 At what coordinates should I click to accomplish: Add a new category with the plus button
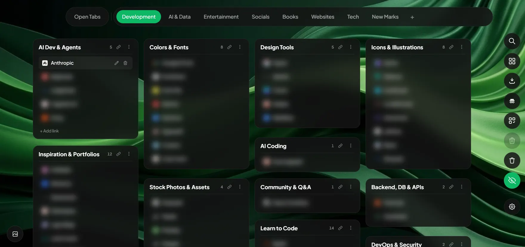412,17
